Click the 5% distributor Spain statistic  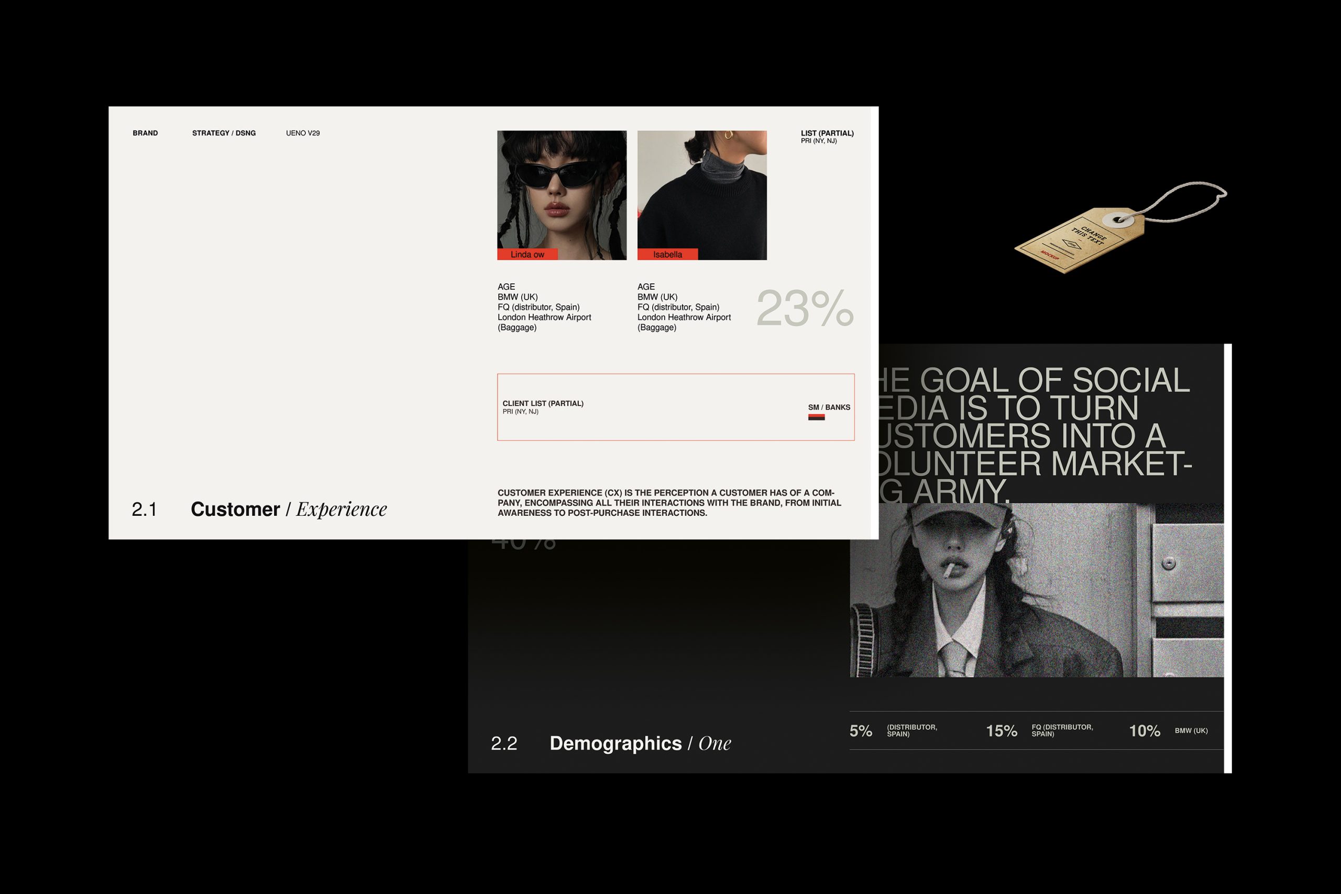[x=861, y=731]
